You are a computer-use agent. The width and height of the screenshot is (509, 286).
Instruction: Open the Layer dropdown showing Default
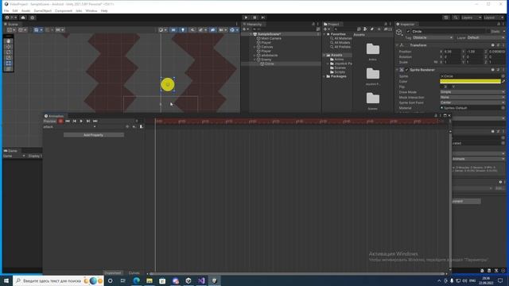coord(486,37)
